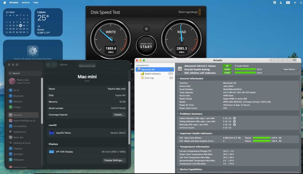Open the Actions menu
This screenshot has width=303, height=174.
pos(26,2)
